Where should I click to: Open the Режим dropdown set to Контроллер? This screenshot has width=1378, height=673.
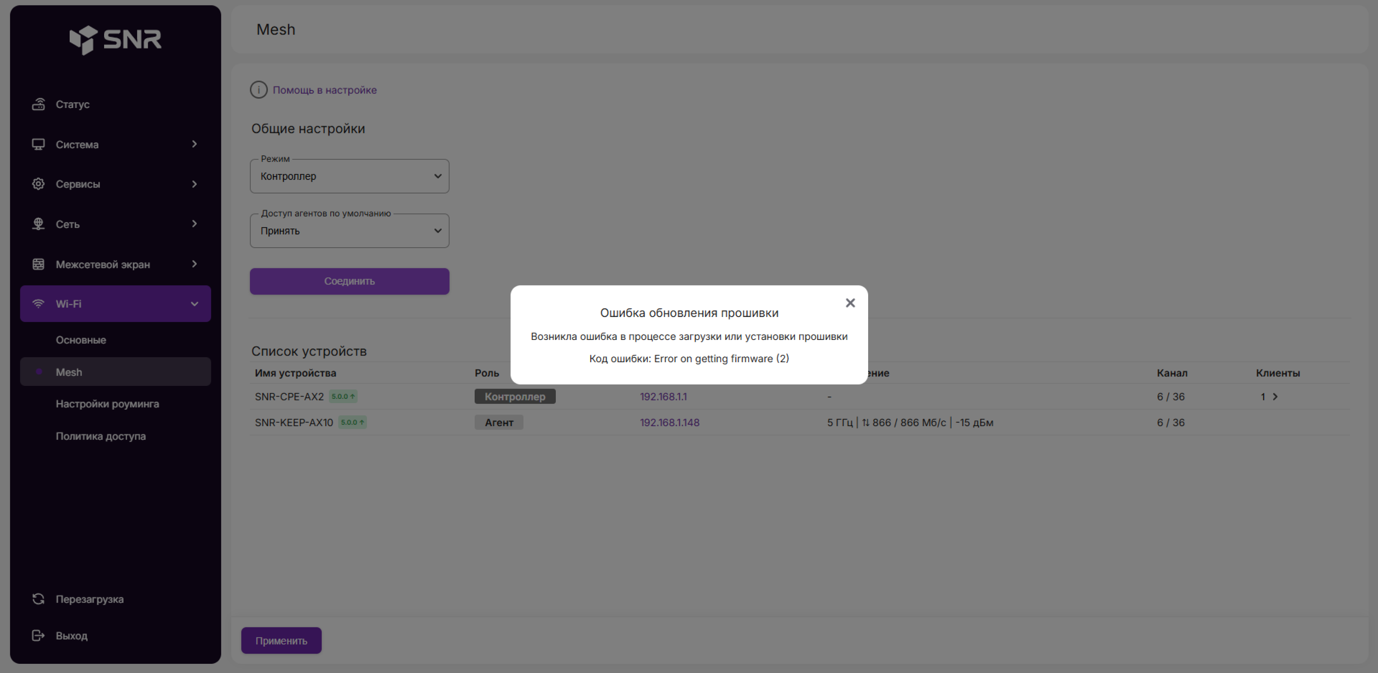tap(349, 176)
